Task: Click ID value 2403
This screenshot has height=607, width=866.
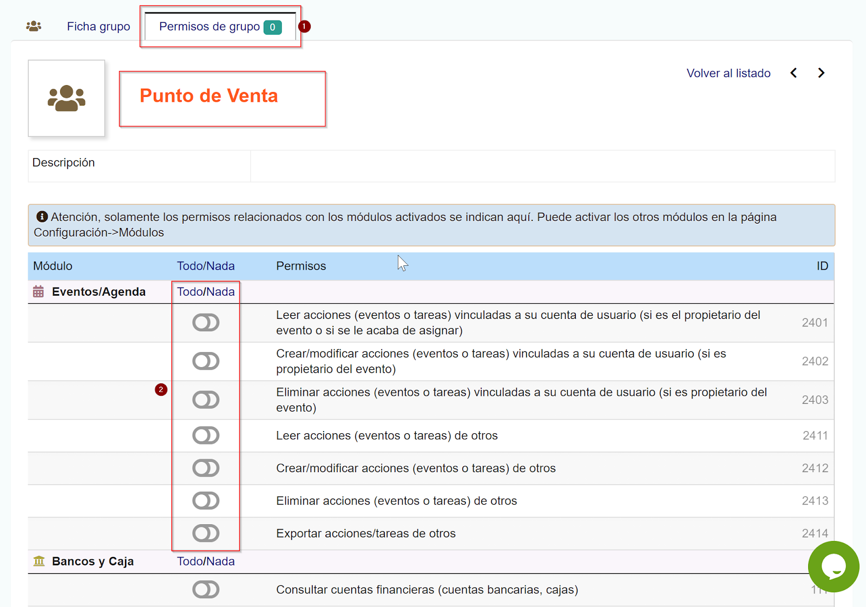Action: [815, 400]
